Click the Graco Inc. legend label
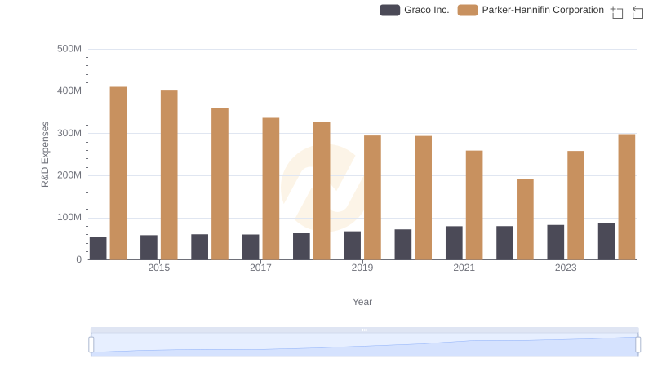 (x=426, y=10)
